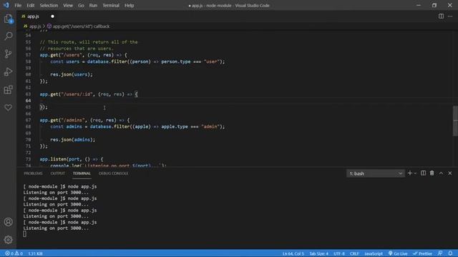Close the terminal panel
The height and width of the screenshot is (257, 458).
(450, 173)
